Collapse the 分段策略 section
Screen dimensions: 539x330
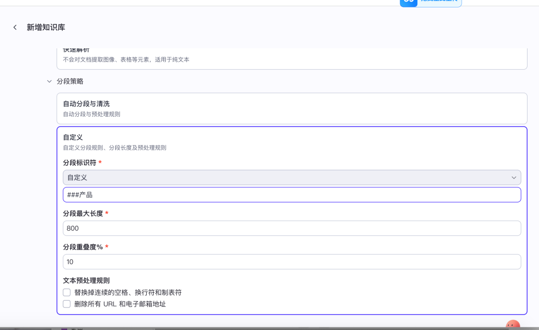tap(49, 81)
